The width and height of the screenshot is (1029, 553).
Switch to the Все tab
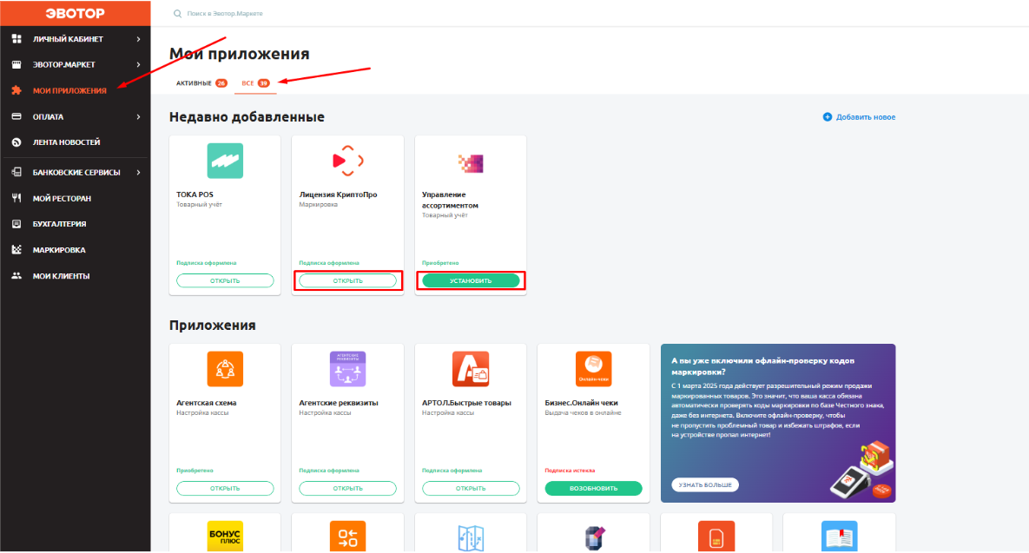pos(255,83)
